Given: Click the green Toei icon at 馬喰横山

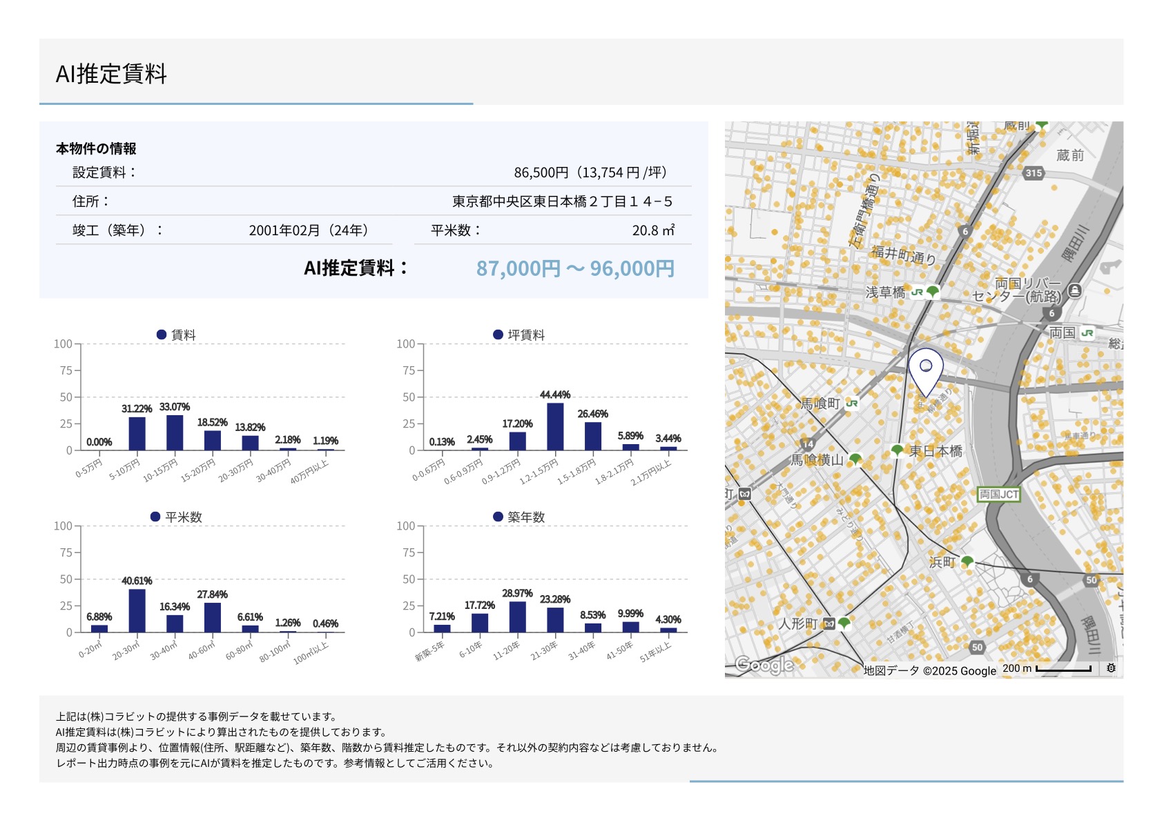Looking at the screenshot, I should (855, 459).
